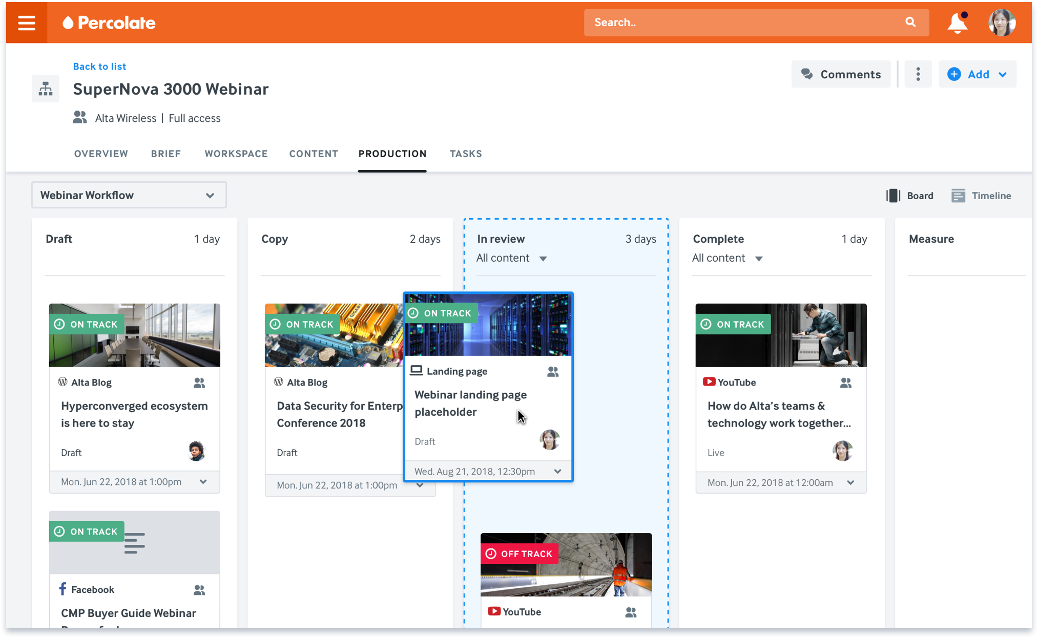Click the search magnifying glass icon
The height and width of the screenshot is (638, 1038).
[910, 22]
